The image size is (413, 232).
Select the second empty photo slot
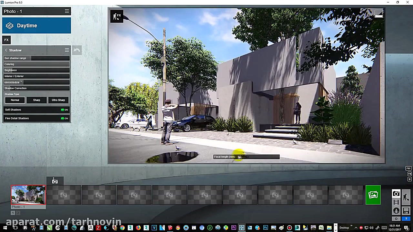(99, 195)
